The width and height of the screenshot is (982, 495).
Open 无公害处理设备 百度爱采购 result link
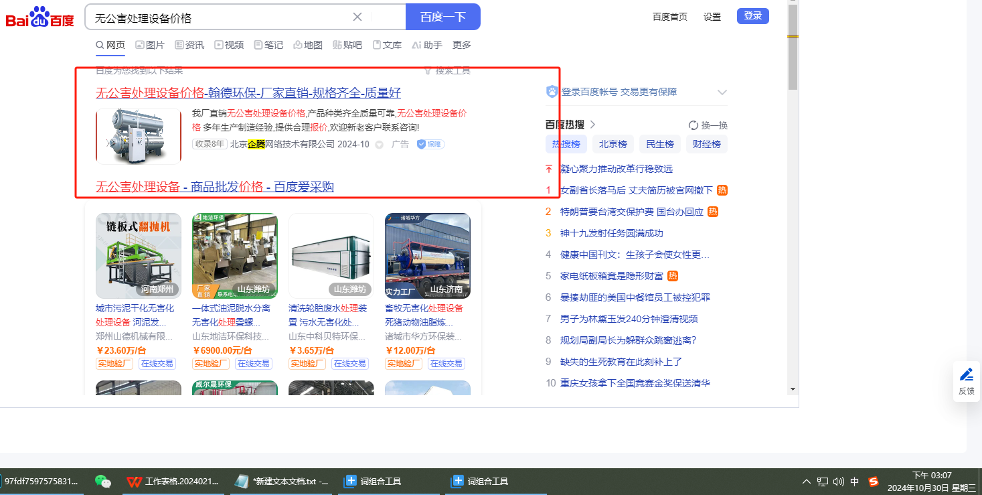tap(215, 187)
